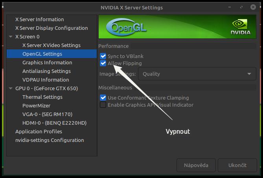Open Antialiasing Settings in the sidebar
The image size is (263, 178).
click(46, 71)
